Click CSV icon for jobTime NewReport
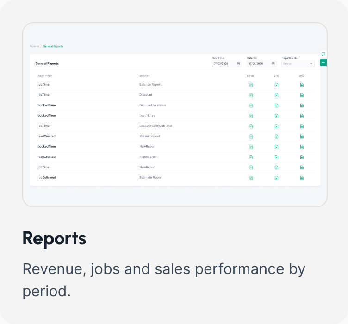The image size is (348, 324). coord(302,168)
